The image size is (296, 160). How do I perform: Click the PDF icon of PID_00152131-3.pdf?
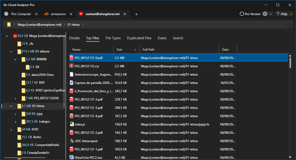[71, 99]
